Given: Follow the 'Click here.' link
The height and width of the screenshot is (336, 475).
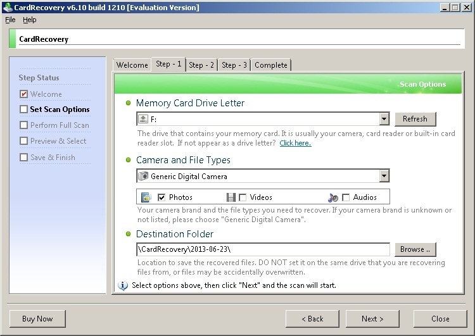Looking at the screenshot, I should pos(295,143).
